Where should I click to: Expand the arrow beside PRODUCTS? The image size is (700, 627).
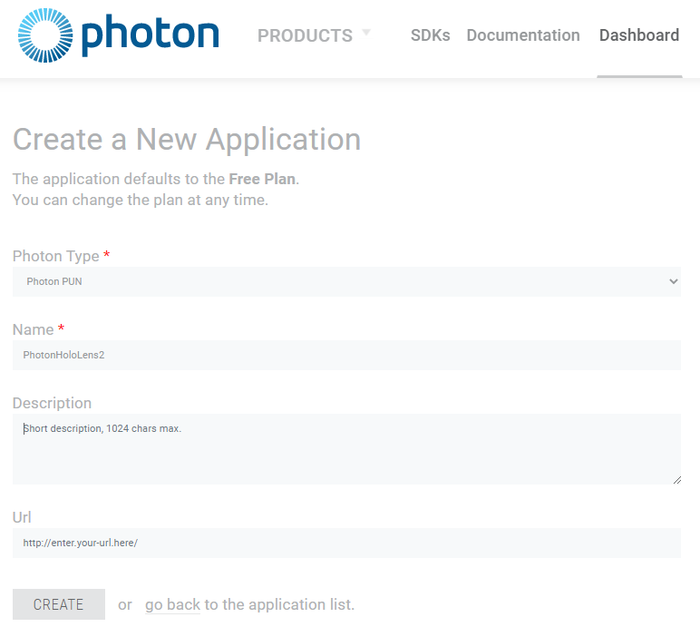(366, 33)
